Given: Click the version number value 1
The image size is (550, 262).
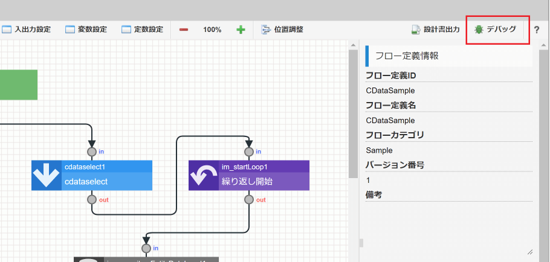Looking at the screenshot, I should point(367,181).
